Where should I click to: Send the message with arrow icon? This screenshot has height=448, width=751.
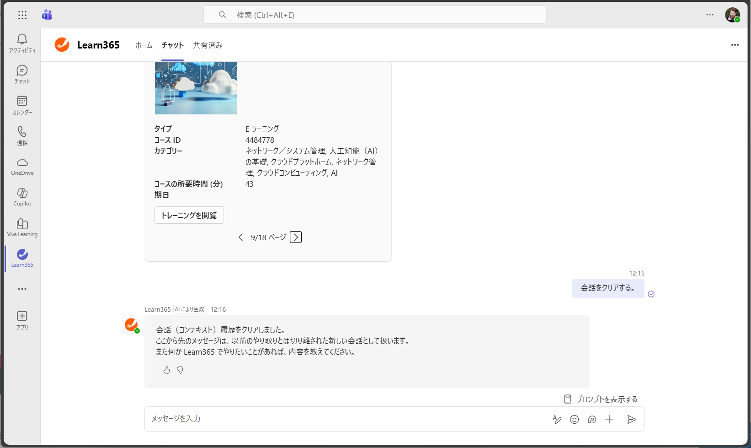pos(632,419)
